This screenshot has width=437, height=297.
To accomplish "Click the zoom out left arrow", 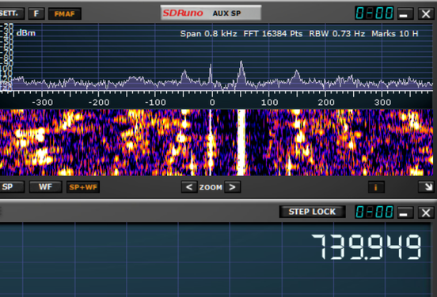I will pyautogui.click(x=189, y=187).
